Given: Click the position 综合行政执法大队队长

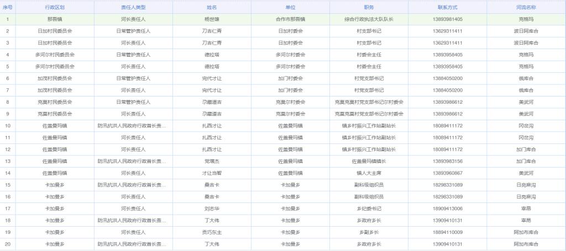Looking at the screenshot, I should click(x=369, y=19).
